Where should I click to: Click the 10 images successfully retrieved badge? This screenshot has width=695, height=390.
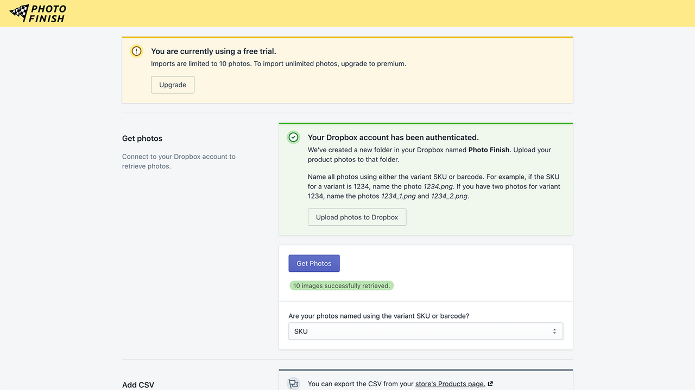click(x=342, y=285)
